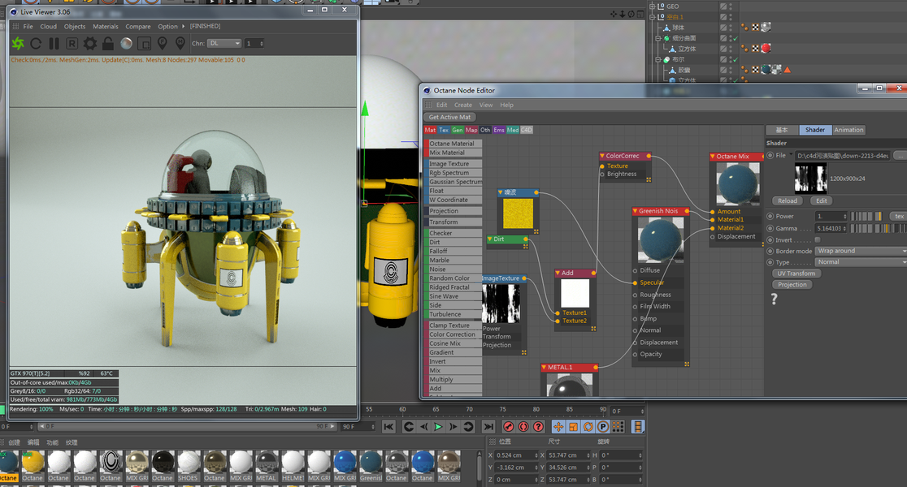Click the green play forward button

point(438,426)
